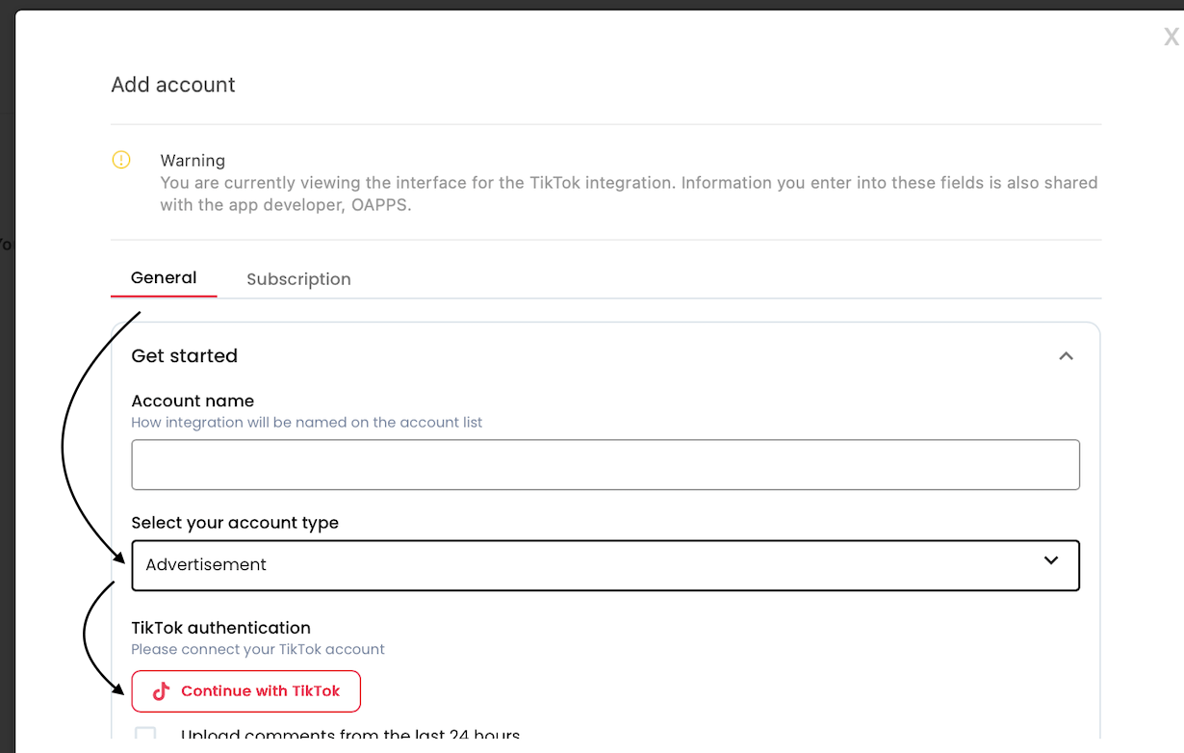The width and height of the screenshot is (1184, 753).
Task: Collapse the Get started section chevron
Action: click(x=1066, y=356)
